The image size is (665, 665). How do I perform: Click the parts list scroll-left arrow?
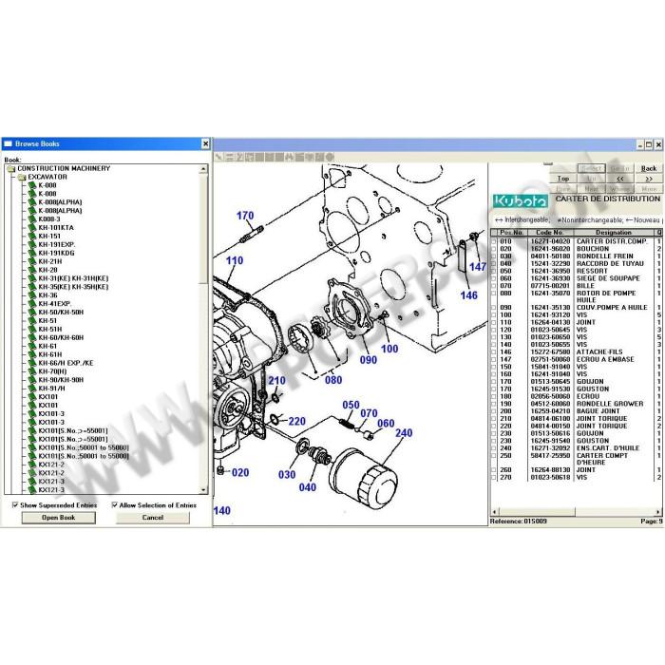494,512
